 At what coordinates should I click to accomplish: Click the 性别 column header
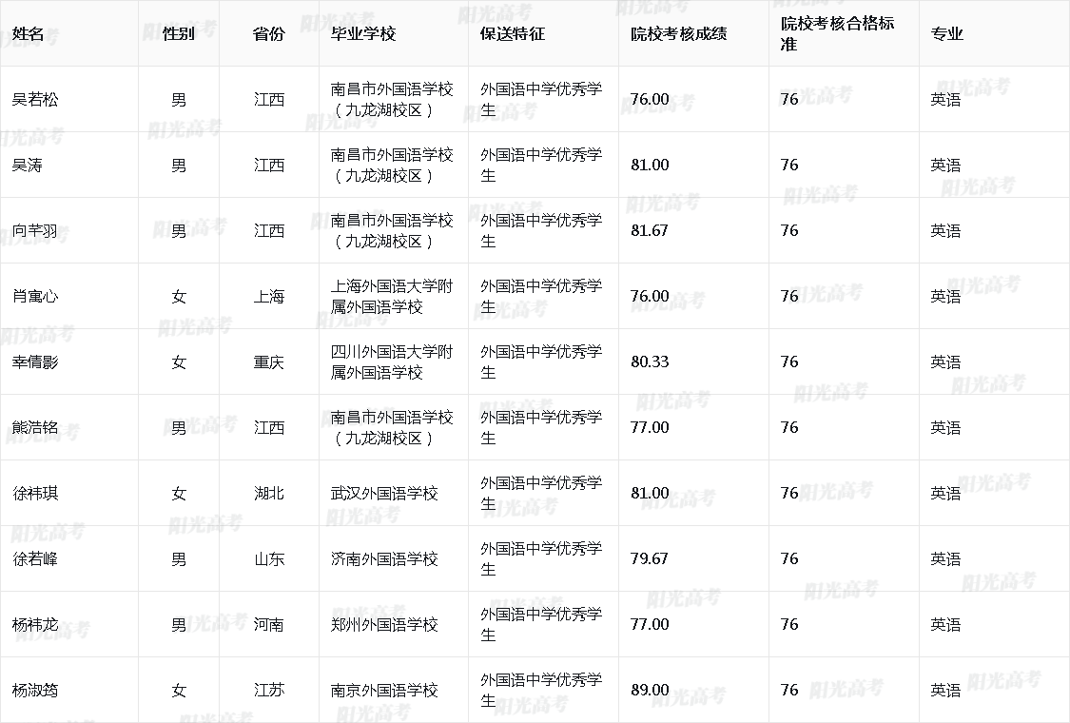(179, 34)
